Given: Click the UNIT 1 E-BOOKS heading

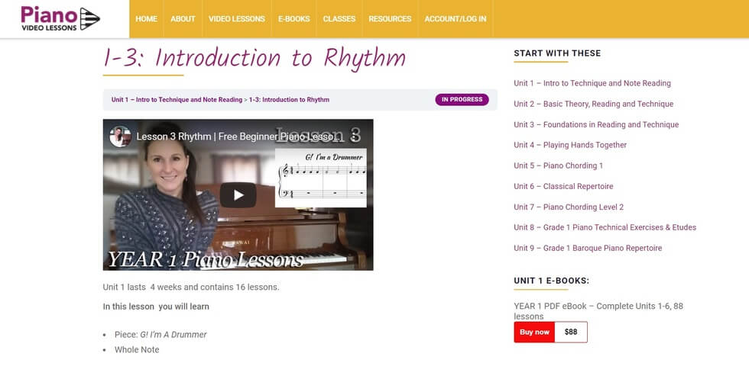Looking at the screenshot, I should pyautogui.click(x=552, y=281).
